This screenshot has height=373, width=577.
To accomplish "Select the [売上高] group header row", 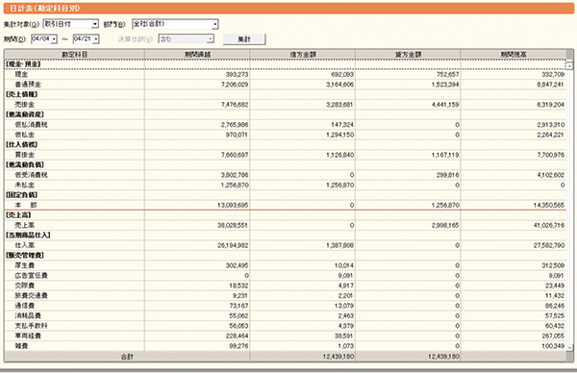I will (285, 214).
